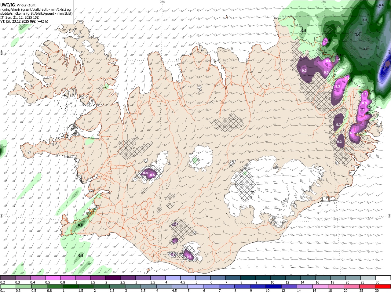The height and width of the screenshot is (293, 391).
Task: Click the '3.0' precipitation value offshore in the northeast
Action: tap(365, 49)
